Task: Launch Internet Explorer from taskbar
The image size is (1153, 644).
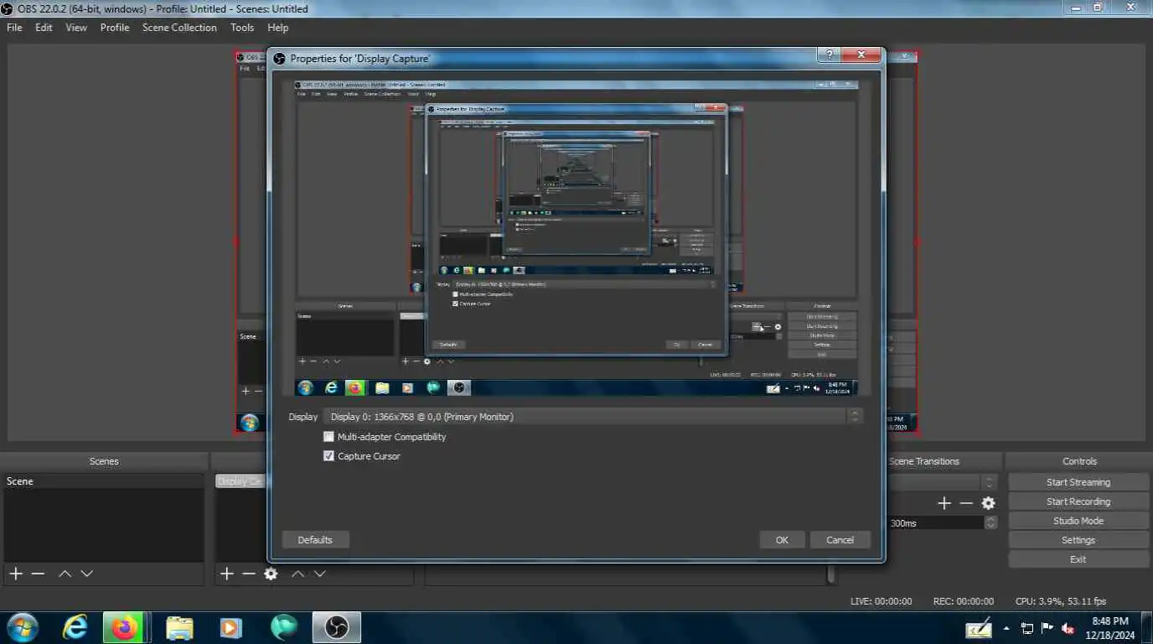Action: coord(75,627)
